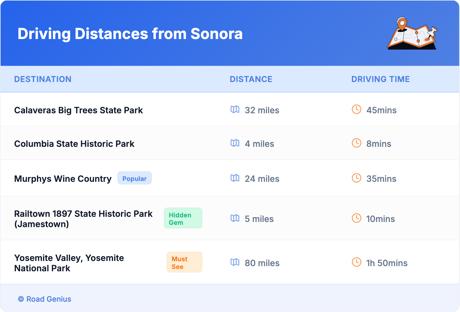Click the map icon beside 24 miles

click(235, 178)
